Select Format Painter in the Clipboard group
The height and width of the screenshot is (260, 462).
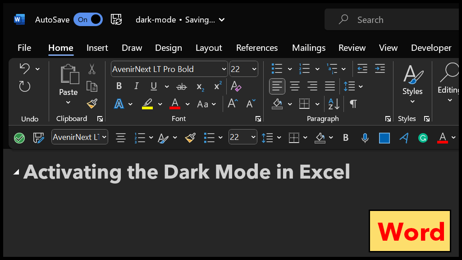click(92, 103)
